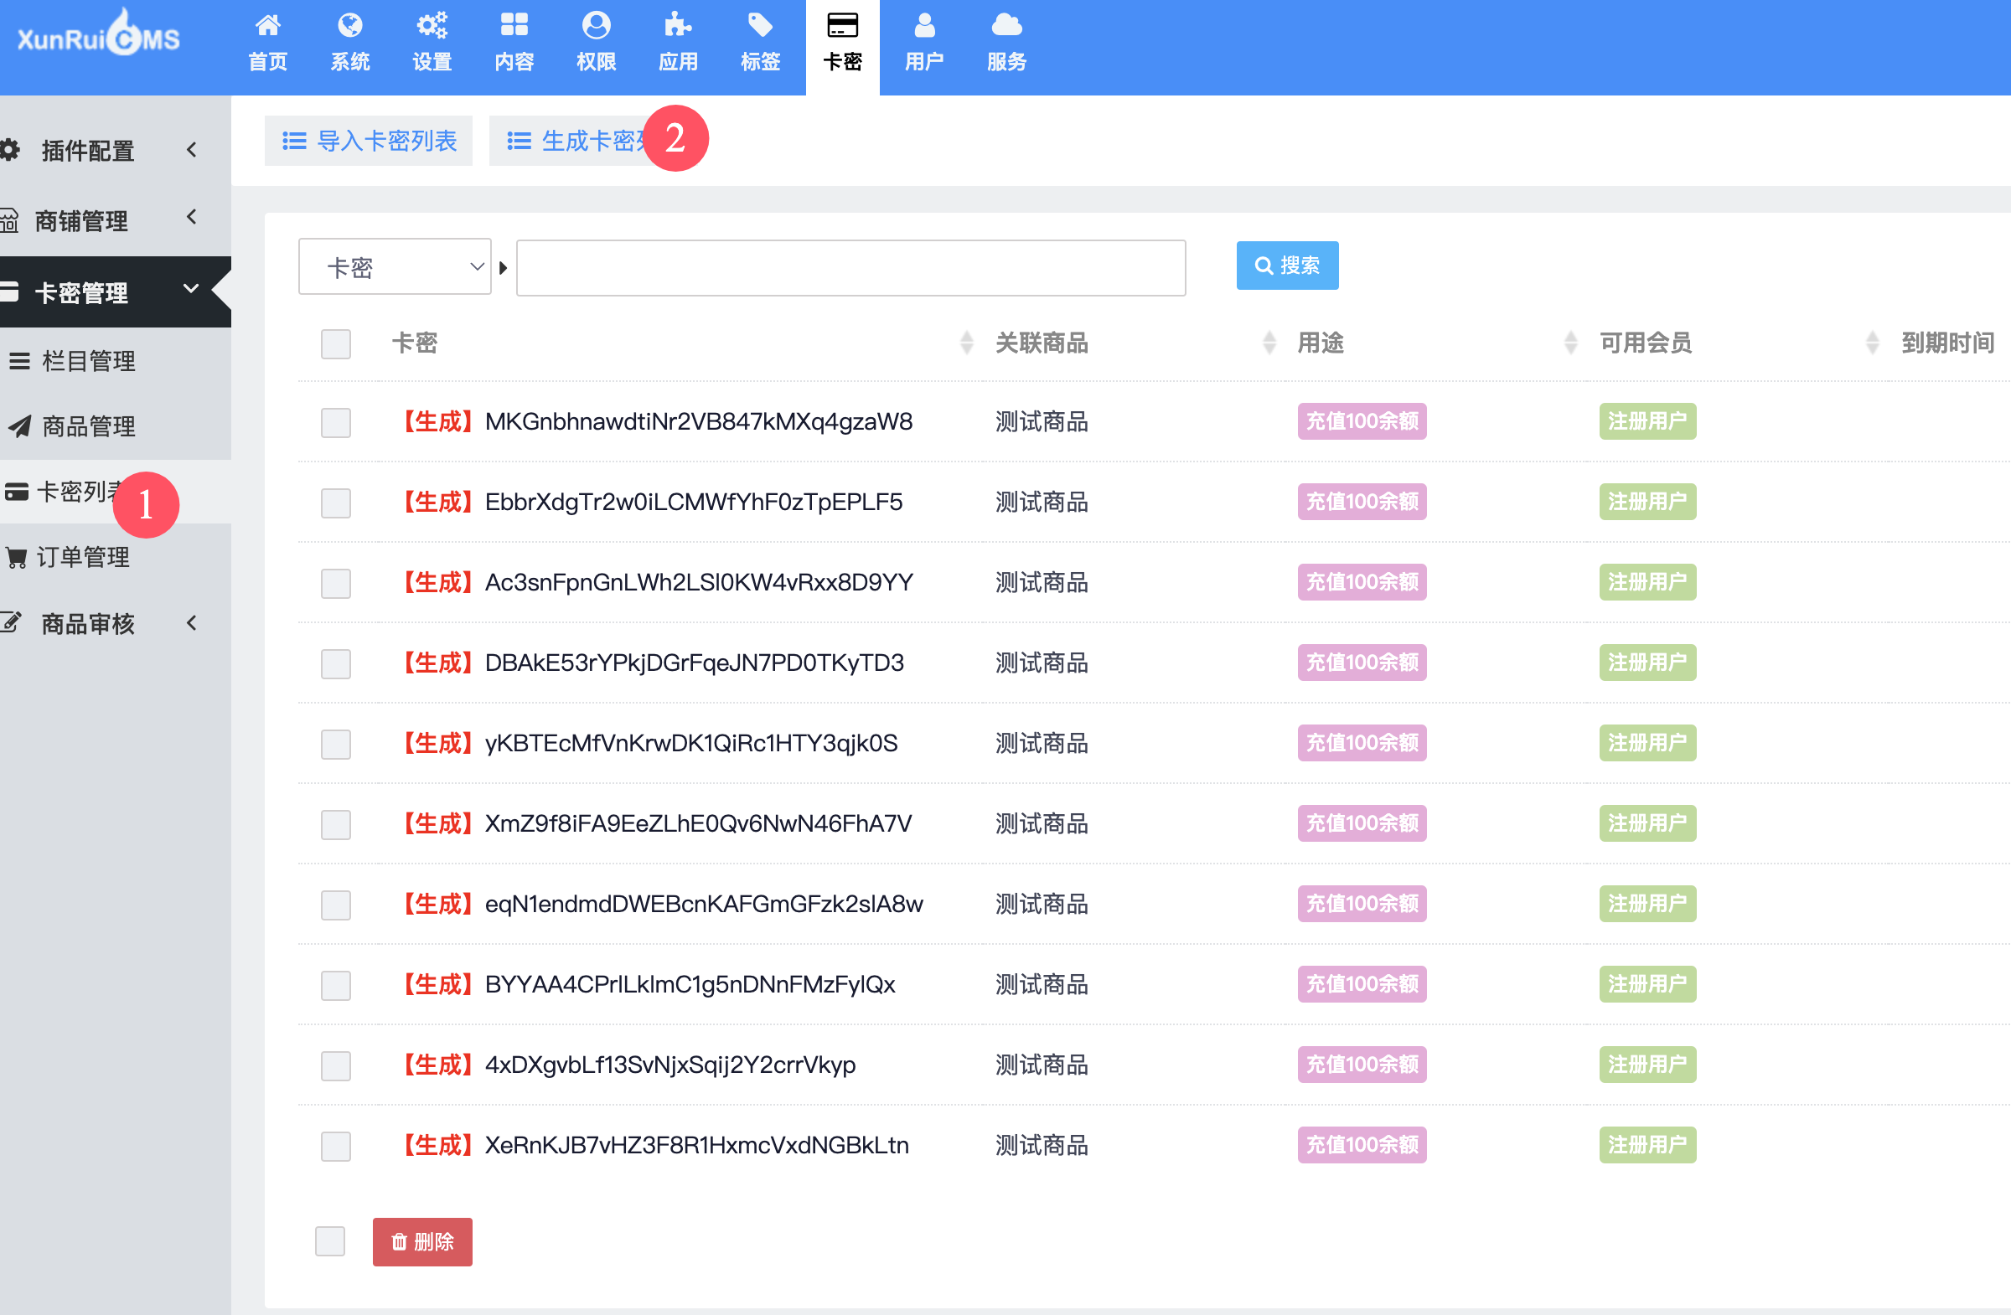The image size is (2011, 1315).
Task: Click the search keyword text field
Action: pos(850,268)
